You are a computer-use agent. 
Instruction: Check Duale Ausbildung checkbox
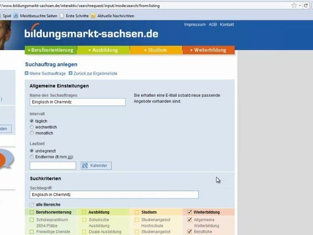point(84,232)
